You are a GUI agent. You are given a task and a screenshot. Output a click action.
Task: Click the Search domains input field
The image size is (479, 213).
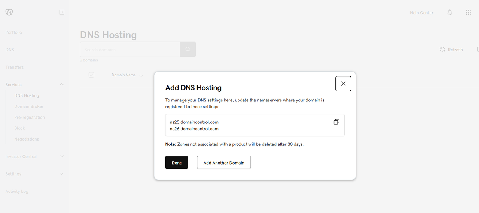pos(130,49)
